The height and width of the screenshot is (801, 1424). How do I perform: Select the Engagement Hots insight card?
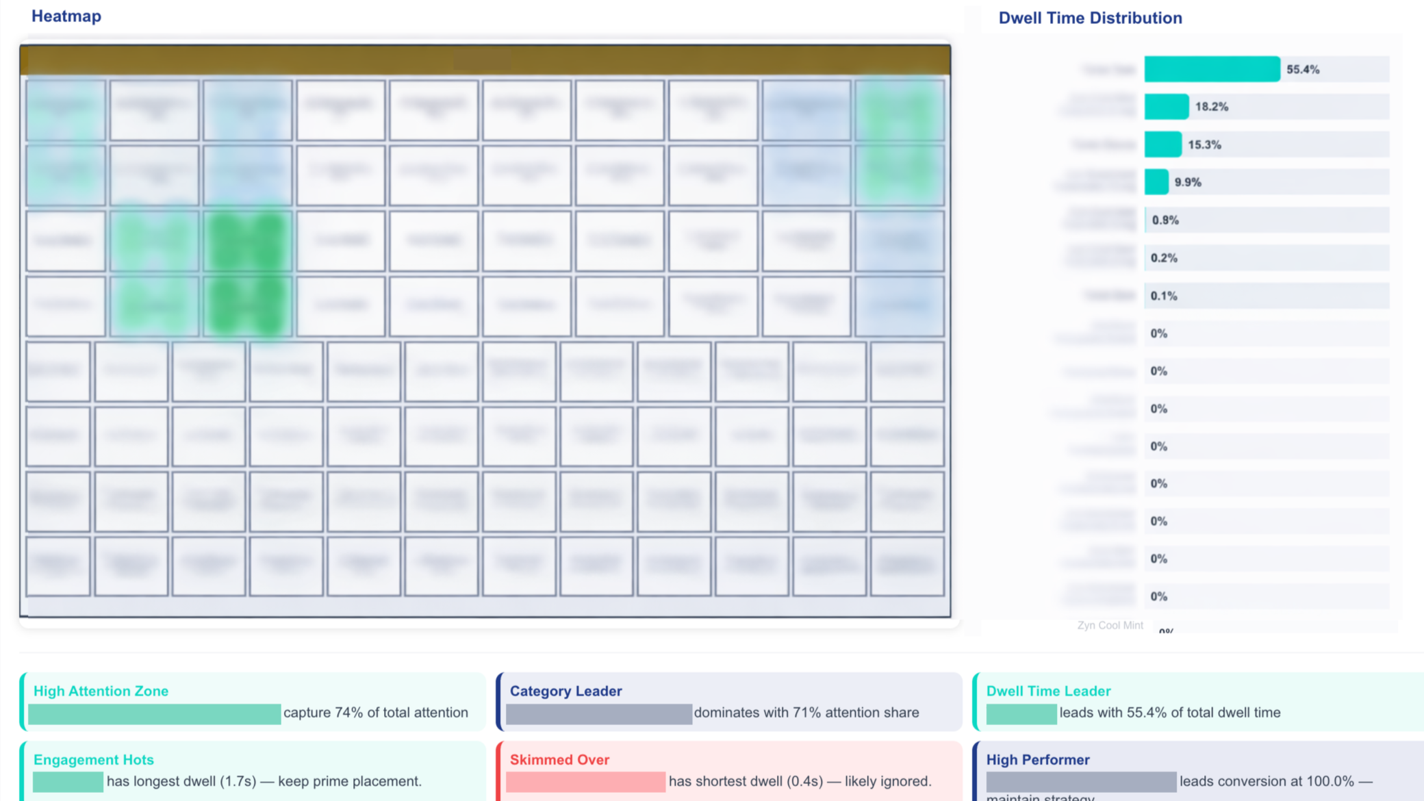[253, 771]
